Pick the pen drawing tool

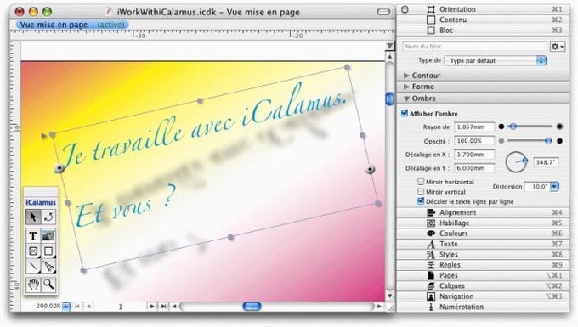pos(48,266)
